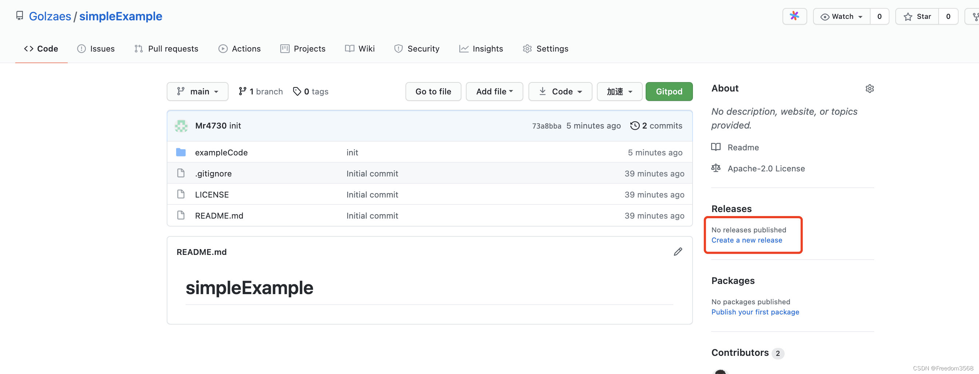Switch to the Issues tab
The width and height of the screenshot is (979, 374).
pos(96,49)
